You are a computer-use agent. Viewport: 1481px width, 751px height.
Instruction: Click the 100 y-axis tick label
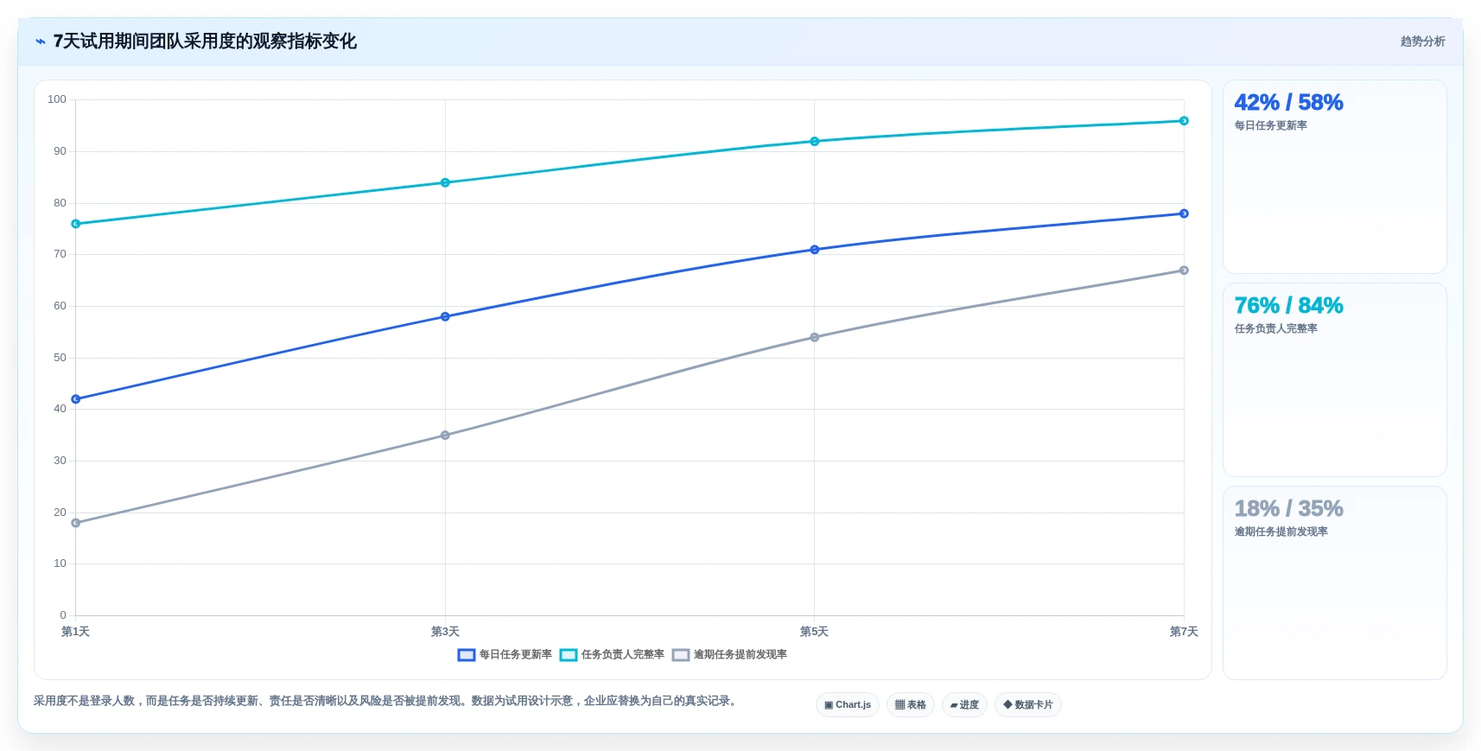pos(57,99)
